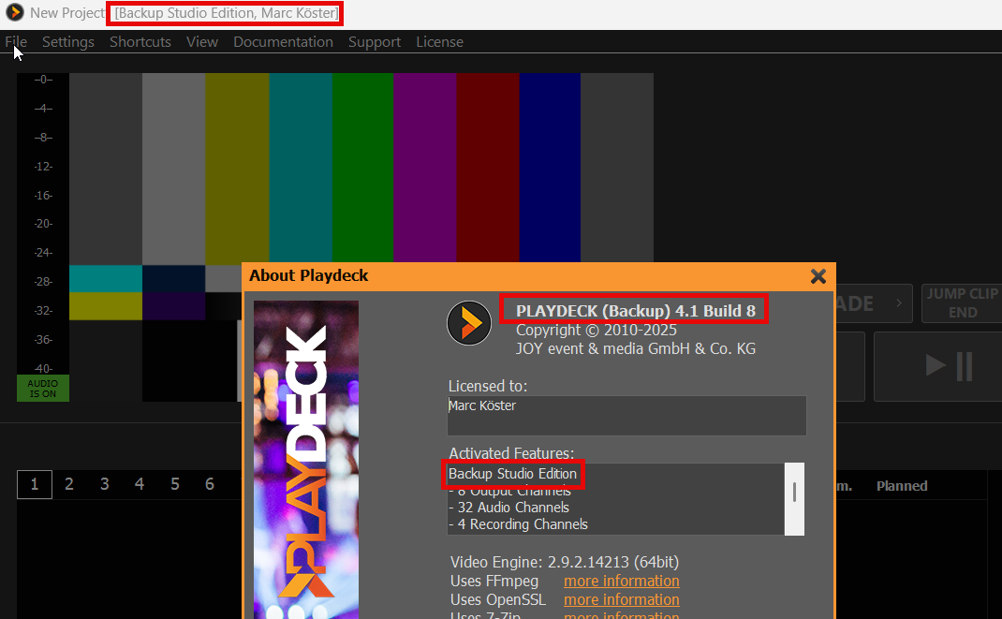Click "- 32 Audio Channels" feature row
The width and height of the screenshot is (1002, 619).
click(x=508, y=508)
